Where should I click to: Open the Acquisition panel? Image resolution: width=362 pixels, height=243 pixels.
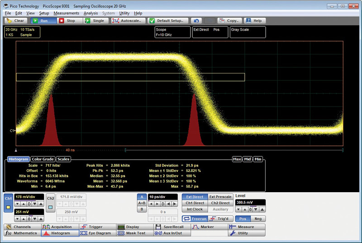click(x=60, y=227)
